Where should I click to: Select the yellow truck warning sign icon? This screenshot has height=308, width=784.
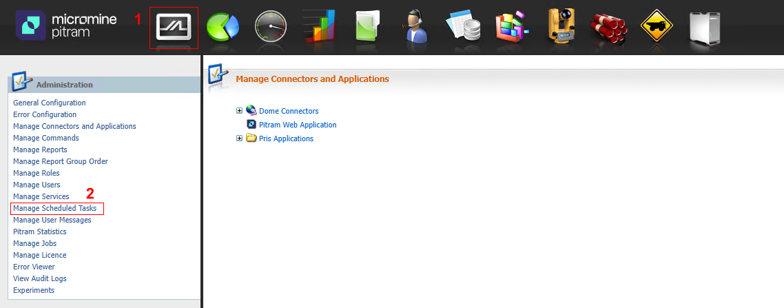click(657, 28)
